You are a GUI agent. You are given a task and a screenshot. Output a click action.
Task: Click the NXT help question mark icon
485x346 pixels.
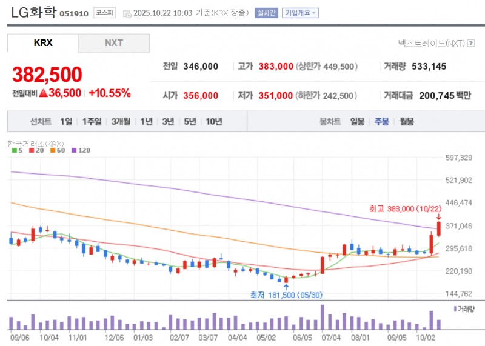click(x=471, y=43)
